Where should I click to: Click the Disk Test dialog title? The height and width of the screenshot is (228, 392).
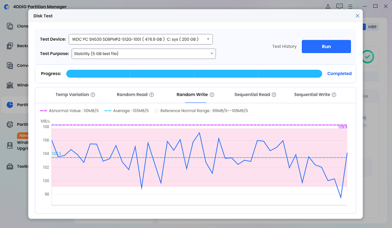[x=43, y=16]
